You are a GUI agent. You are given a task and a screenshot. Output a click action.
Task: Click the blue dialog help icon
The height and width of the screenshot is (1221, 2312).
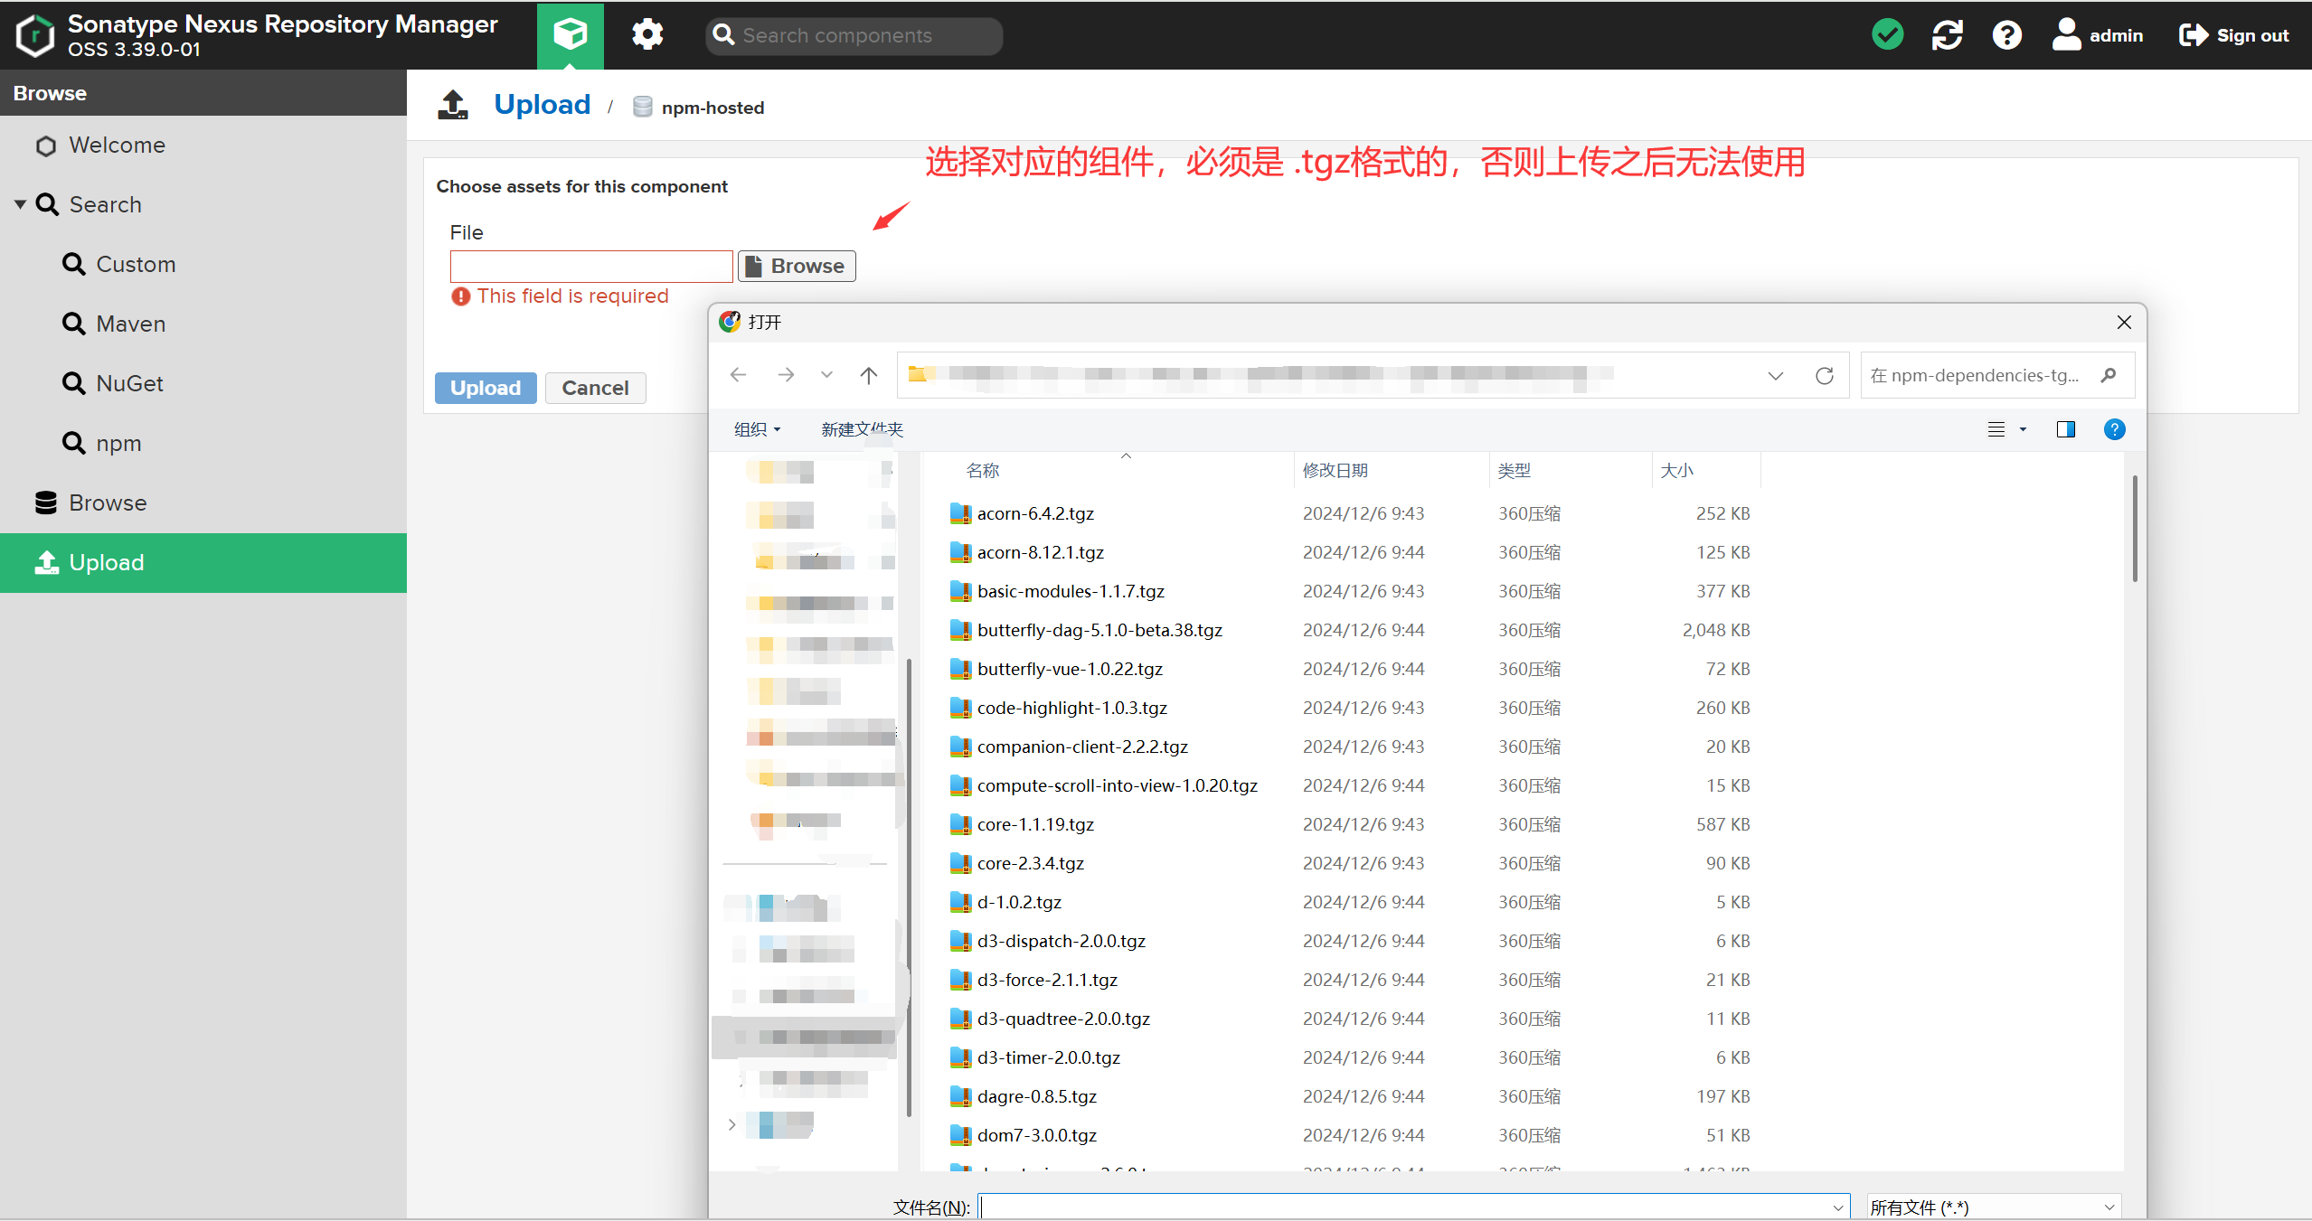click(2114, 429)
